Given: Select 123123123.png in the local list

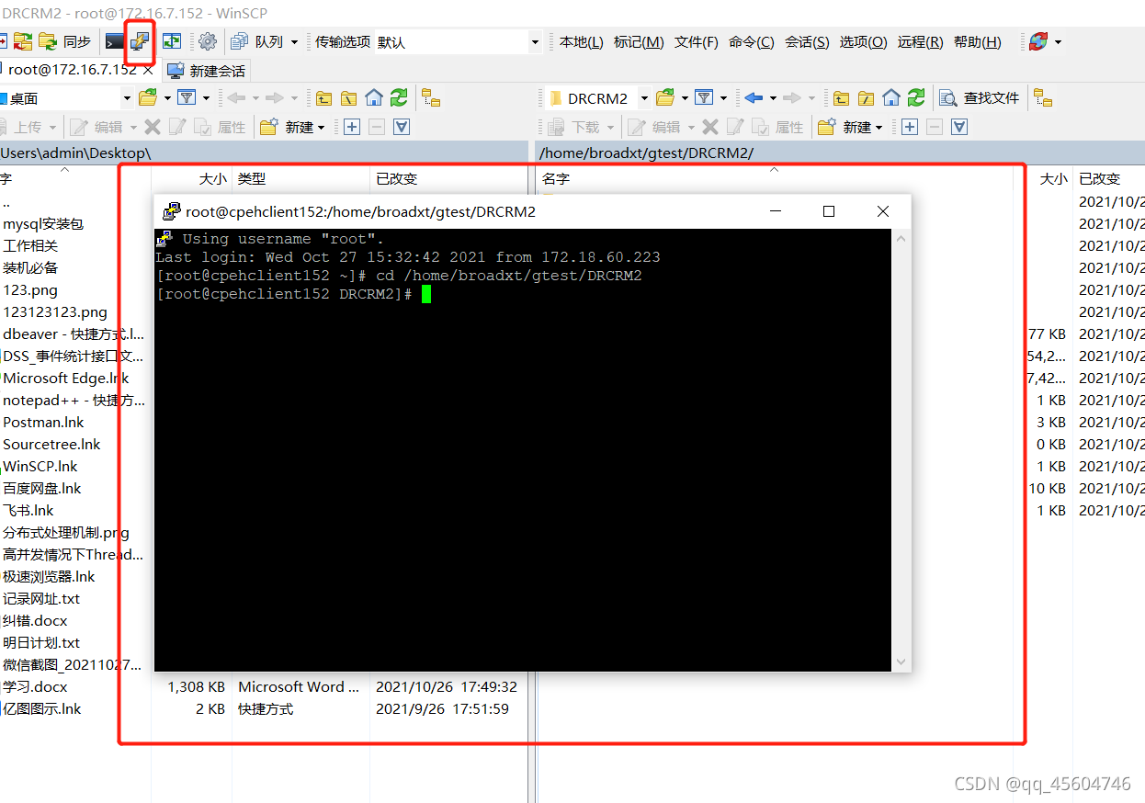Looking at the screenshot, I should 55,311.
